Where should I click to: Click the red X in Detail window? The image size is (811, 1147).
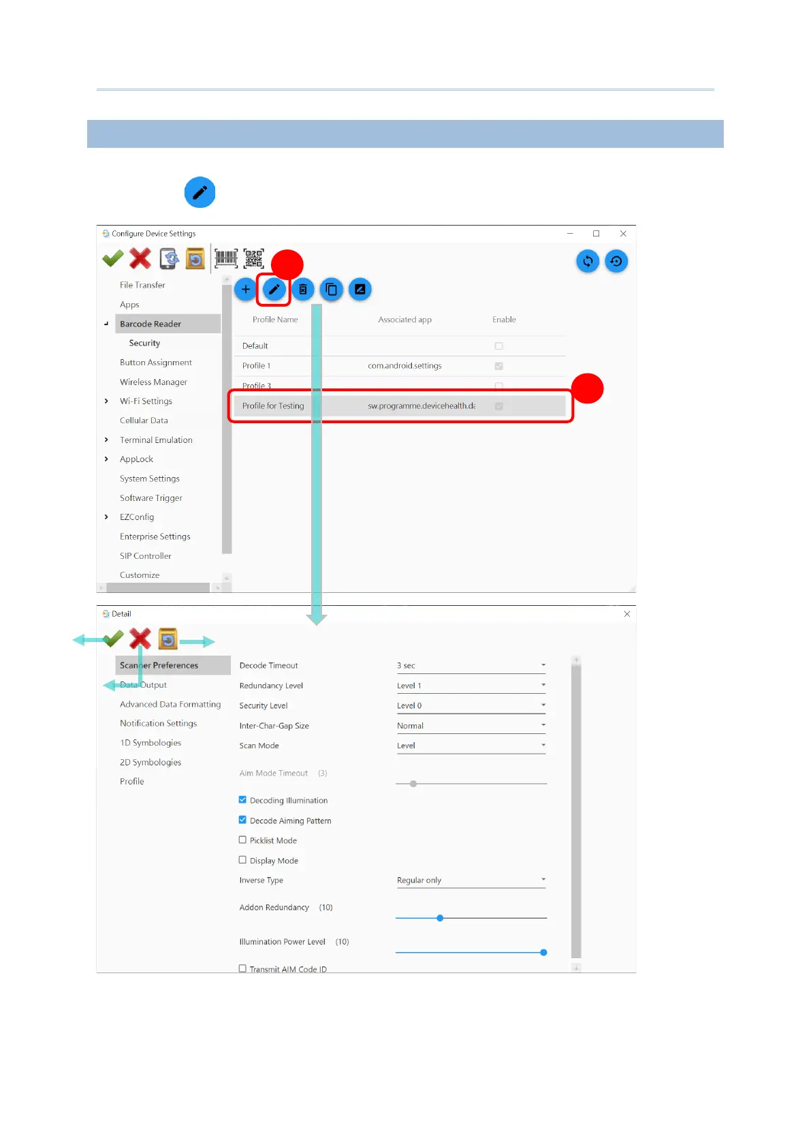pos(140,639)
